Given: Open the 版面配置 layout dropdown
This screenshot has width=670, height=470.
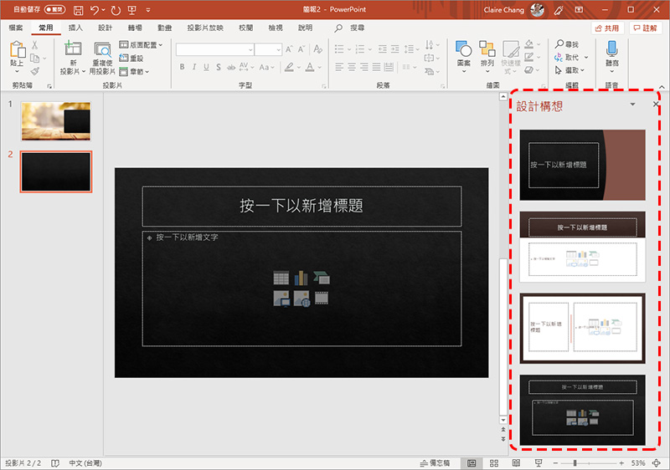Looking at the screenshot, I should point(141,45).
